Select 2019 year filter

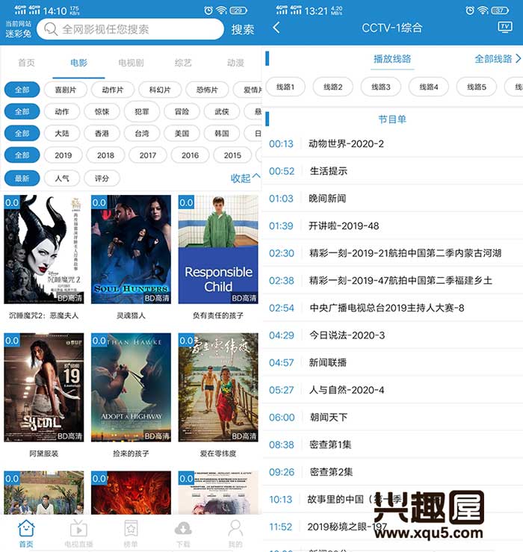click(64, 155)
